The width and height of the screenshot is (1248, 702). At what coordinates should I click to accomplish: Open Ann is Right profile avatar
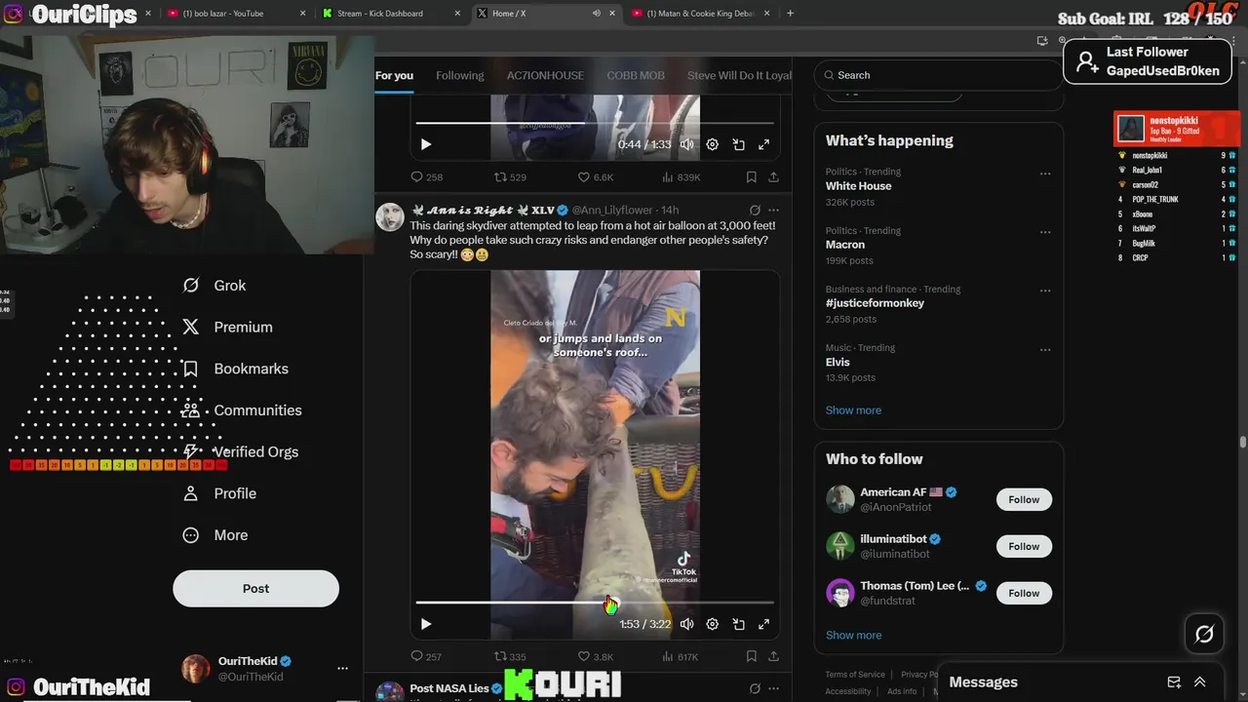point(390,217)
